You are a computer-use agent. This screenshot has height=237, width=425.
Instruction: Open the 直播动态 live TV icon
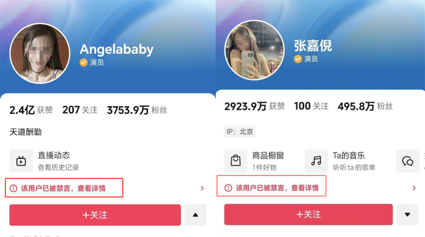[x=21, y=161]
